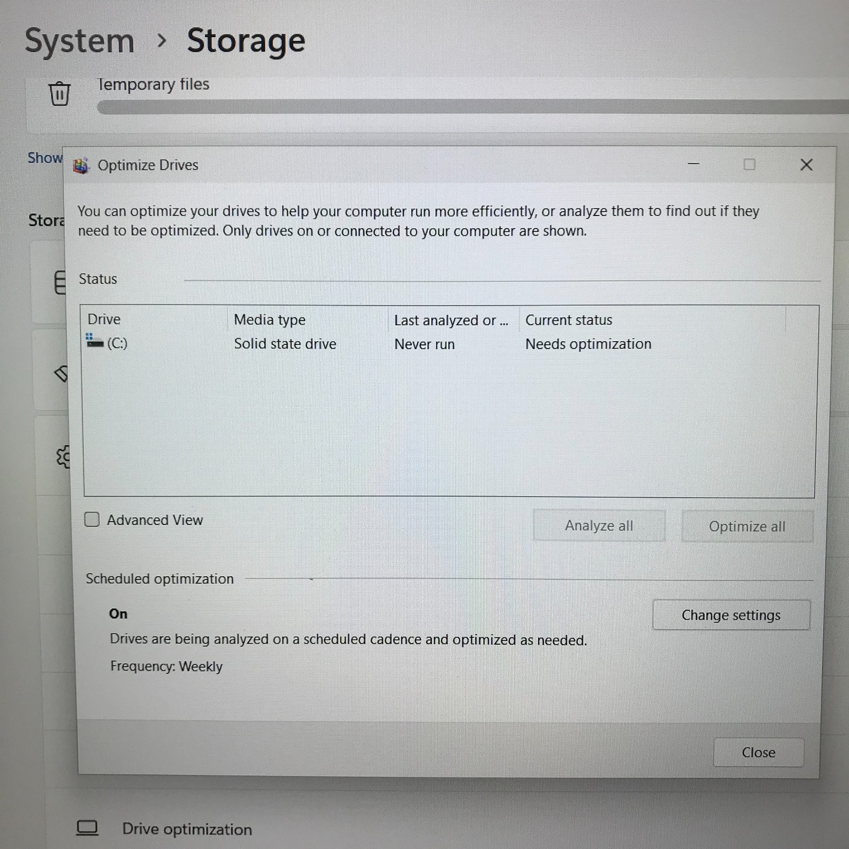Click the Temporary files trash icon
The width and height of the screenshot is (849, 849).
click(x=59, y=93)
